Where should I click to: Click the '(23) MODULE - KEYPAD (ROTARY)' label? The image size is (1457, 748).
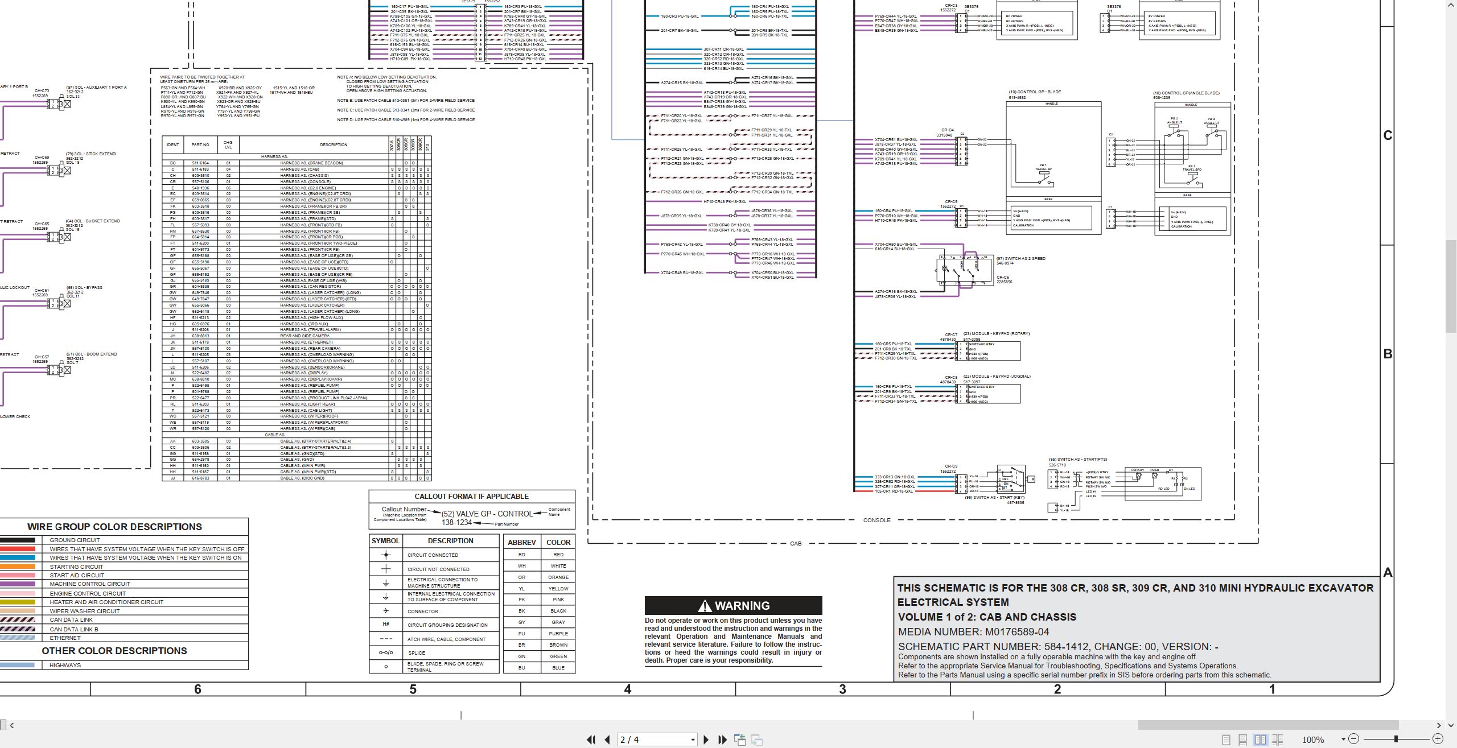click(996, 334)
